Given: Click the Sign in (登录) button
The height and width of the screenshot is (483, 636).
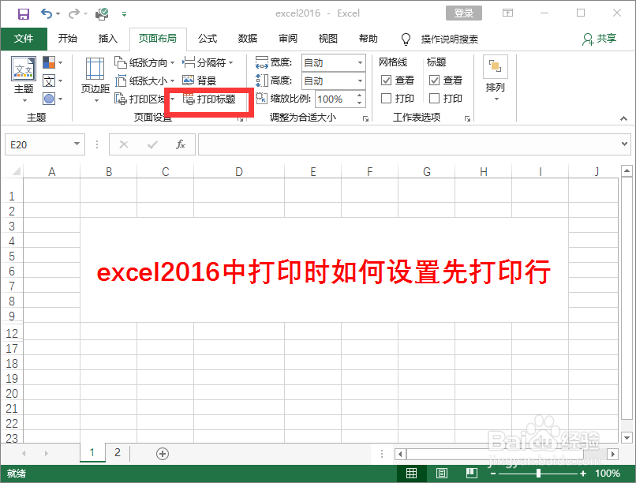Looking at the screenshot, I should (x=464, y=13).
